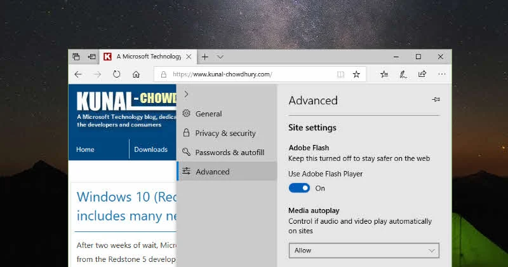Click the KUNAL-CHOWDHURY site logo
Screen dimensions: 508x267
click(x=126, y=101)
